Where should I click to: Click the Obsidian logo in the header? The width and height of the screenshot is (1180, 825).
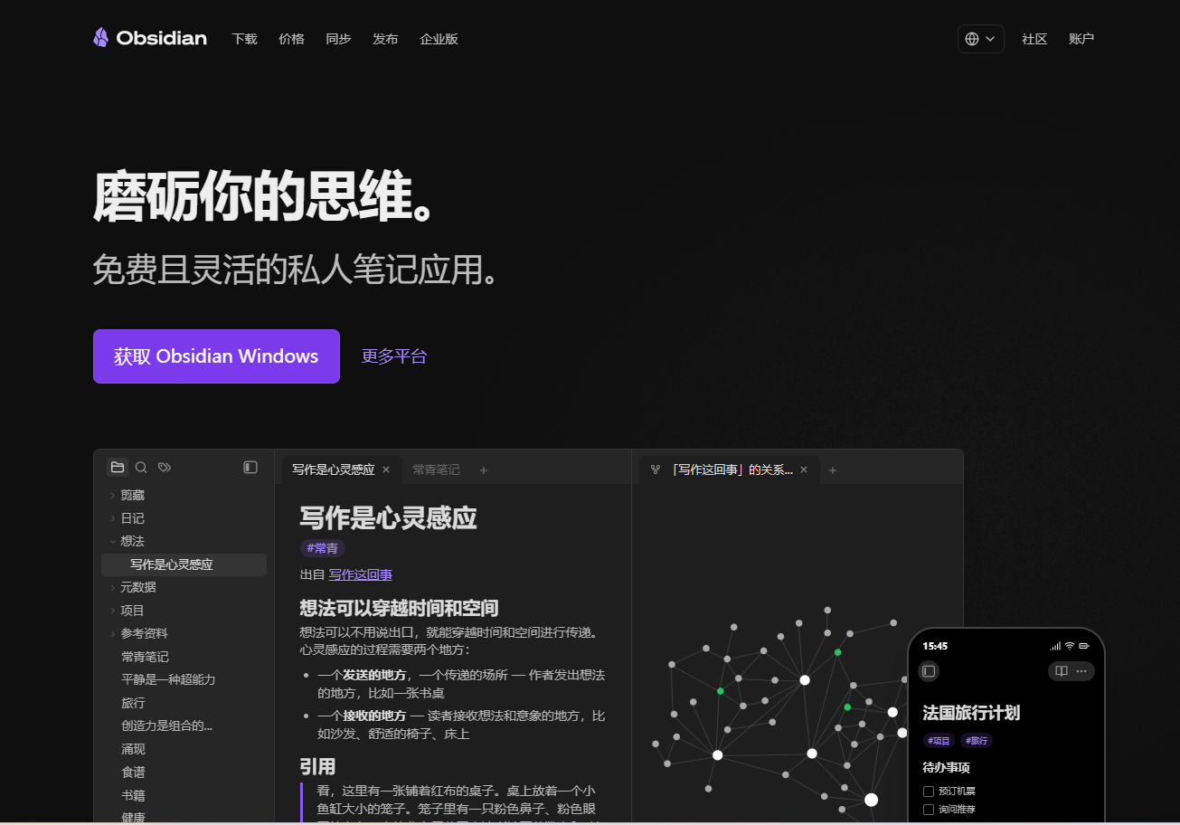point(149,38)
